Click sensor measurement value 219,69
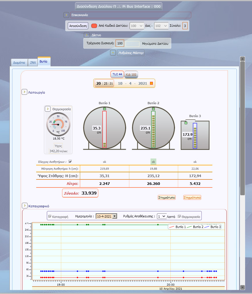This screenshot has height=294, width=252. tap(105, 169)
